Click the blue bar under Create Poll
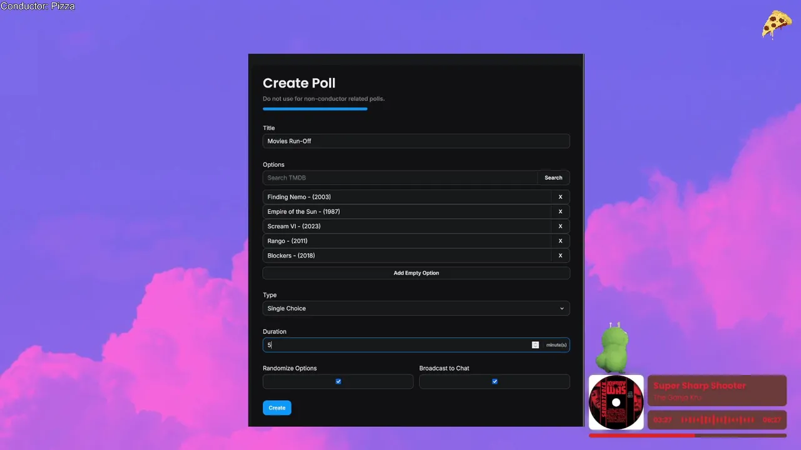Image resolution: width=801 pixels, height=450 pixels. pos(315,109)
